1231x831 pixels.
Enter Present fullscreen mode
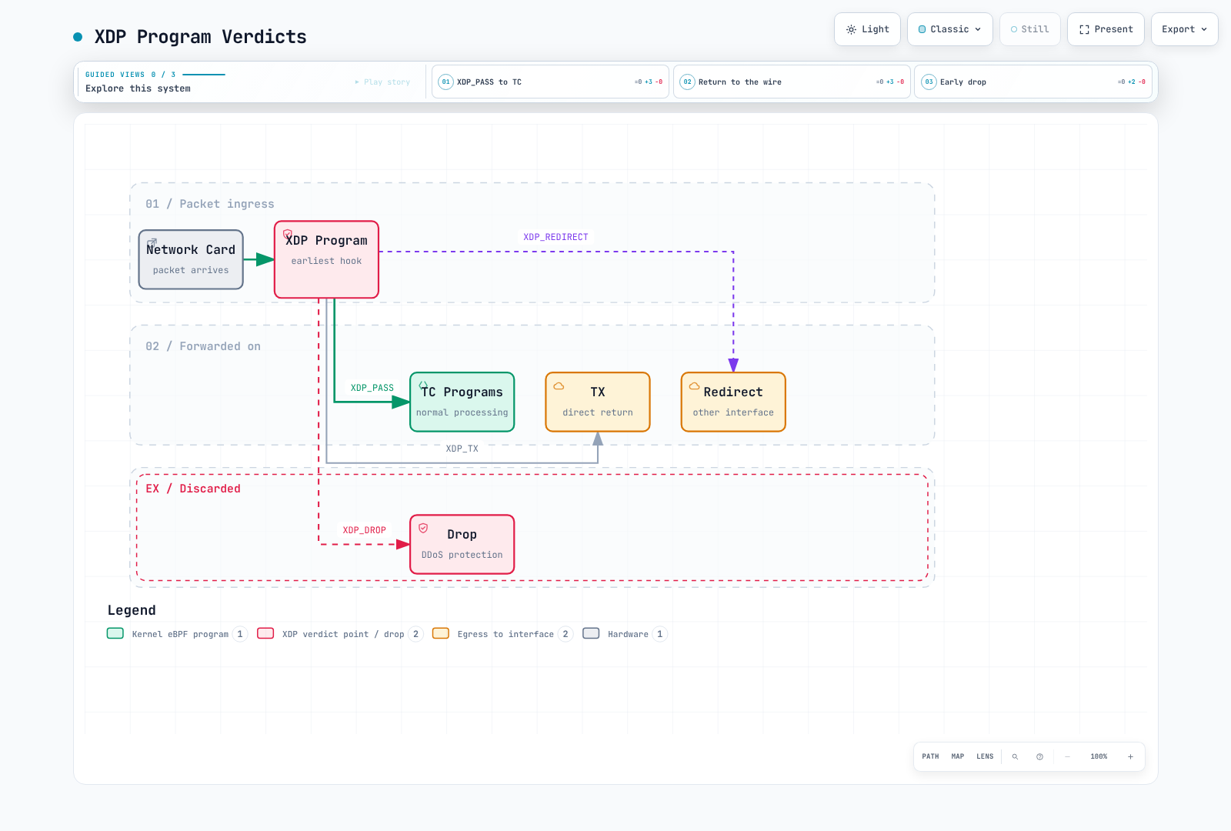pos(1106,29)
